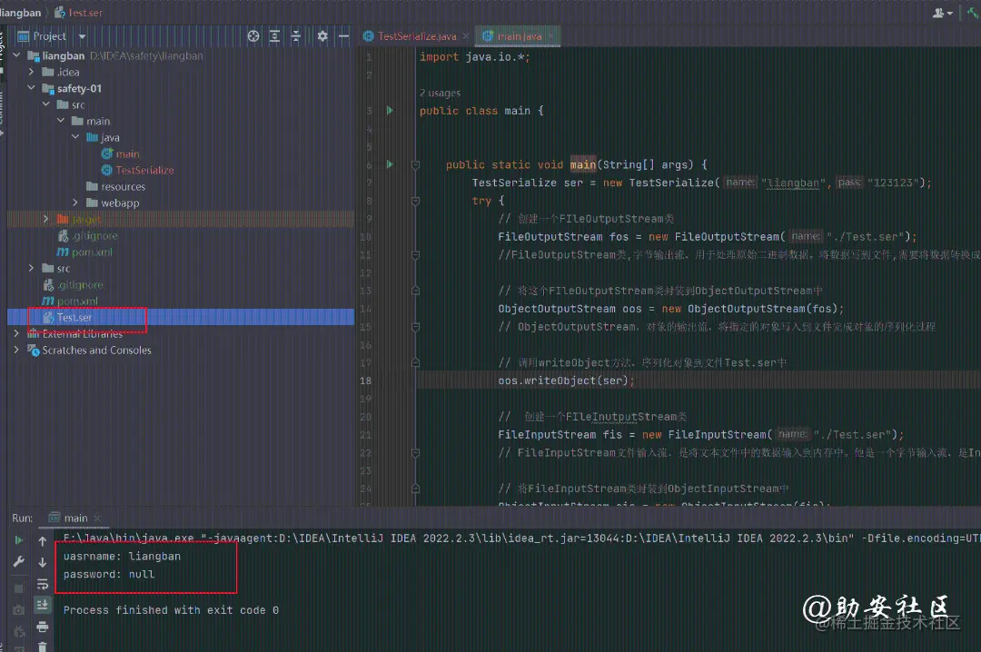Collapse the java source folder

(x=75, y=137)
